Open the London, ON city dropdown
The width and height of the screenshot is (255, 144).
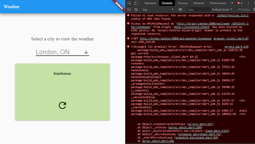63,52
